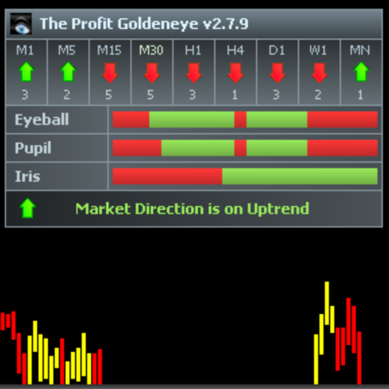Click 'The Profit Goldeneye v2.7.9' title
The width and height of the screenshot is (389, 389).
[144, 24]
